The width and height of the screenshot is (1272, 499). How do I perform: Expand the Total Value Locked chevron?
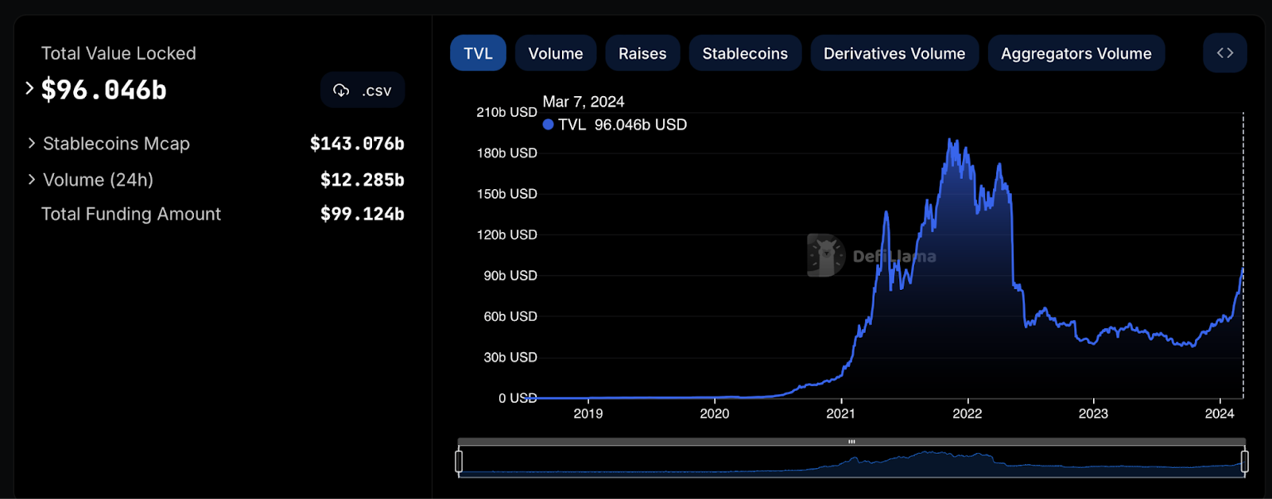tap(29, 88)
